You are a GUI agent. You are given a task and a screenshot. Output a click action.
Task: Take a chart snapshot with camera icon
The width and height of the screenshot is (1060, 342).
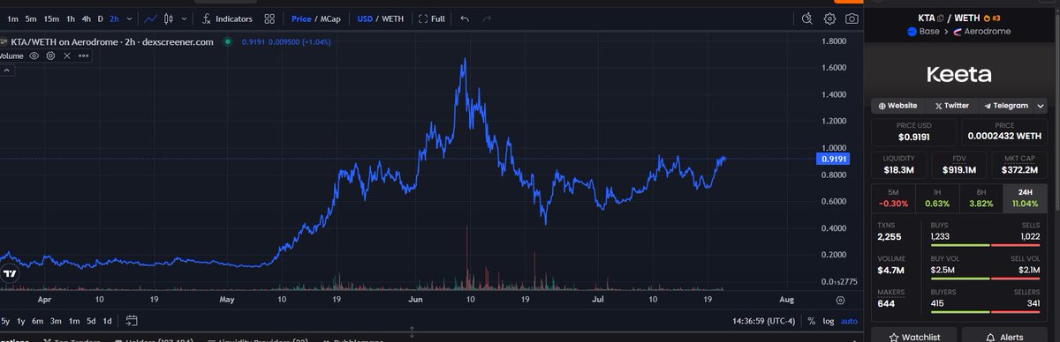pyautogui.click(x=852, y=18)
